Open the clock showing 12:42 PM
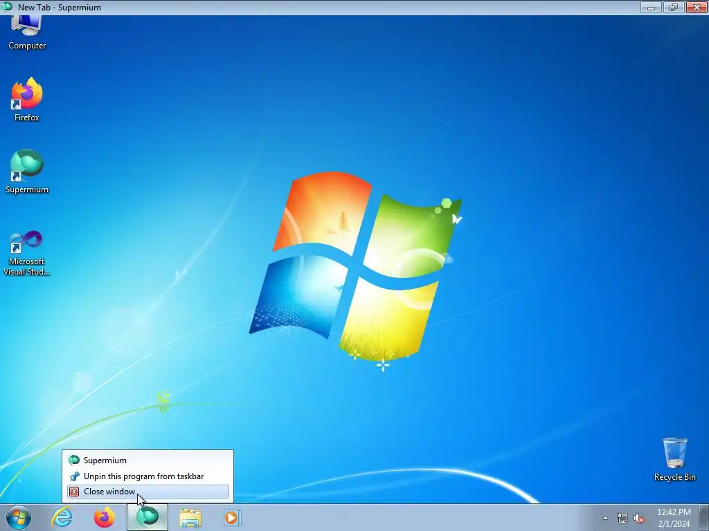Screen dimensions: 709x531 pos(674,518)
